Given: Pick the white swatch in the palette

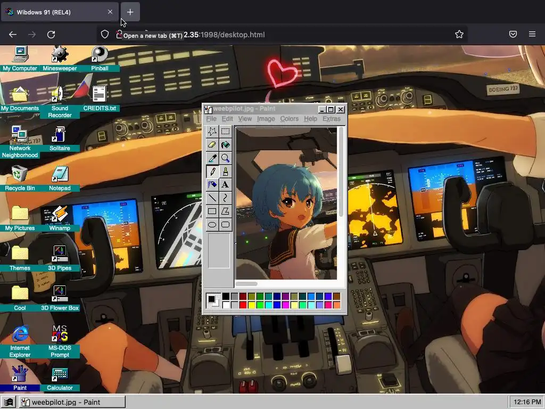Looking at the screenshot, I should coord(226,305).
